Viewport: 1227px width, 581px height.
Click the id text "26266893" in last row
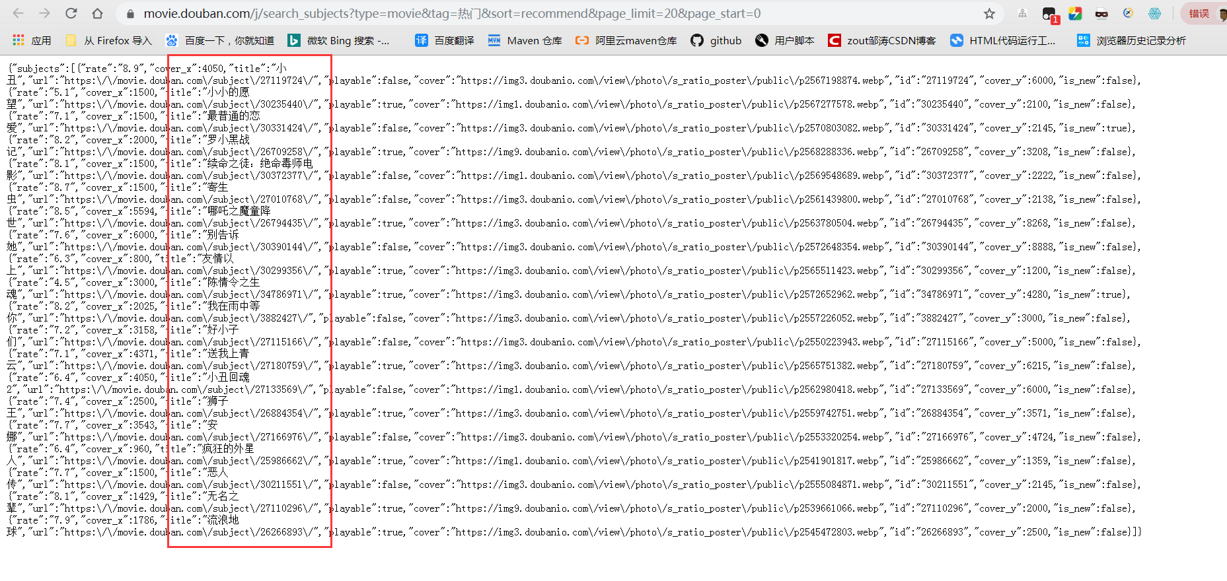940,532
